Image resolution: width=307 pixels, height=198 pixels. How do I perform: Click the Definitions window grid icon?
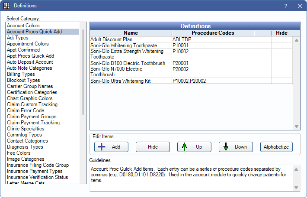click(x=6, y=6)
